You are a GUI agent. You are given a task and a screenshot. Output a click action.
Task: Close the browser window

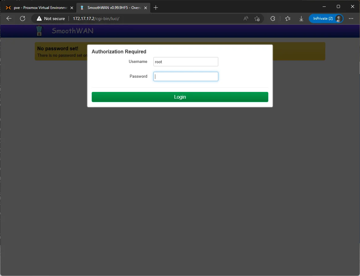352,6
